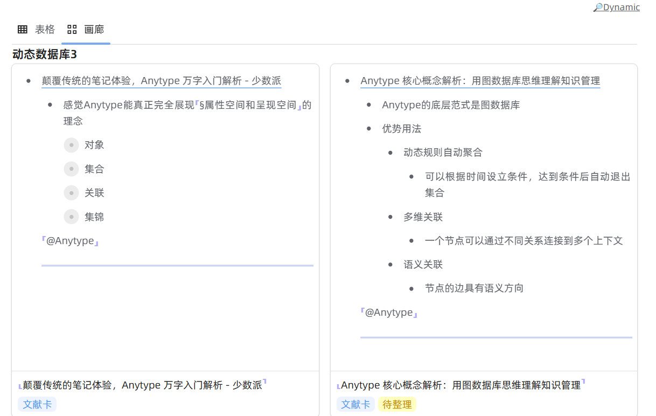Click the 优势用法 list item
Viewport: 656px width, 416px height.
tap(402, 129)
